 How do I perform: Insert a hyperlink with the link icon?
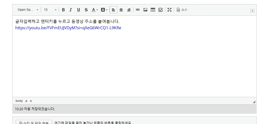[x=138, y=10]
